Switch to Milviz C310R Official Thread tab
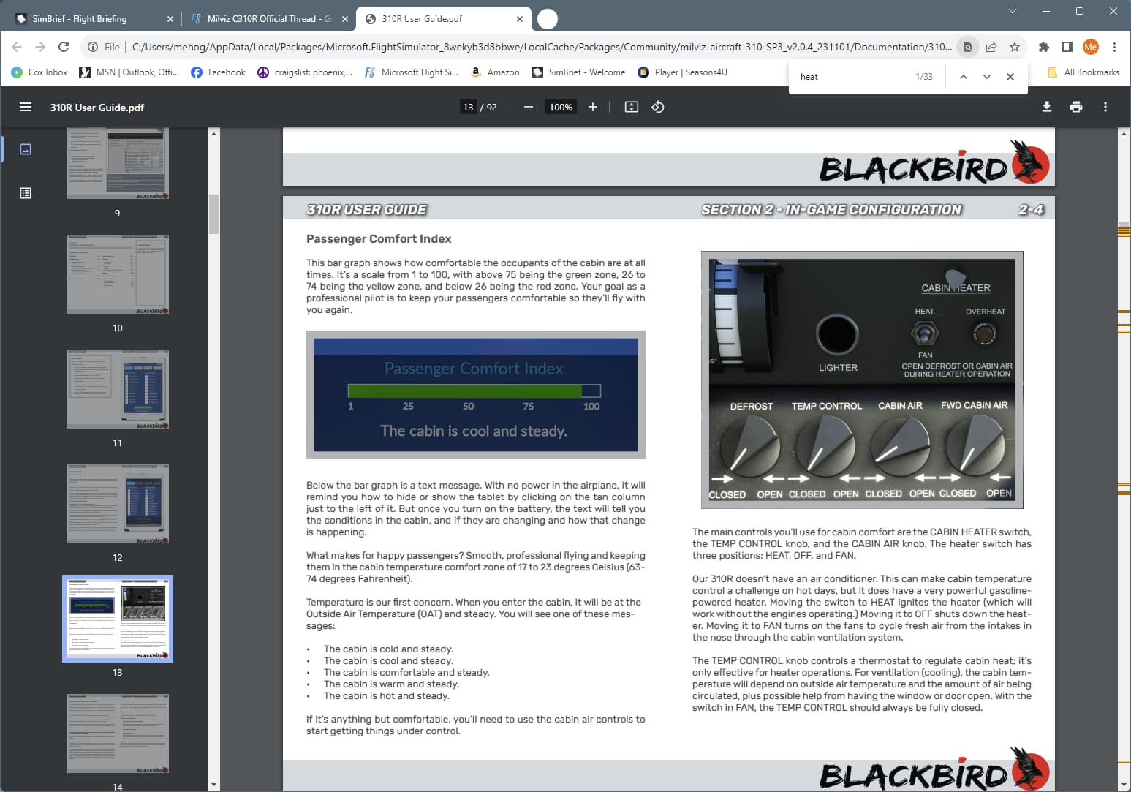Viewport: 1131px width, 792px height. [x=268, y=19]
